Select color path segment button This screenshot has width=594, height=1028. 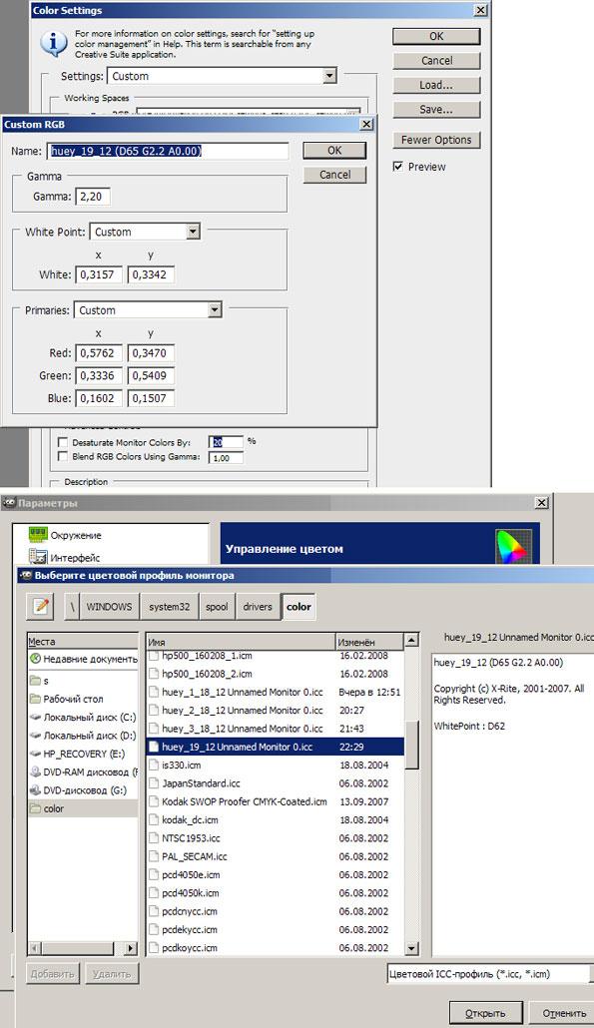pyautogui.click(x=298, y=607)
